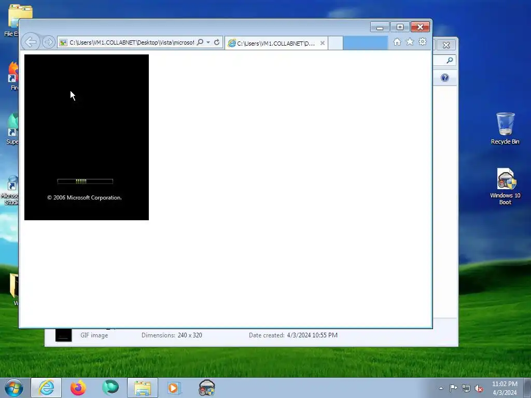Click GIF thumbnail in Explorer details pane
The height and width of the screenshot is (398, 531).
[x=64, y=335]
